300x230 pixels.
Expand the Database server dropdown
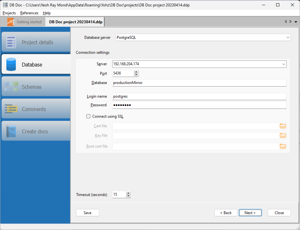287,37
